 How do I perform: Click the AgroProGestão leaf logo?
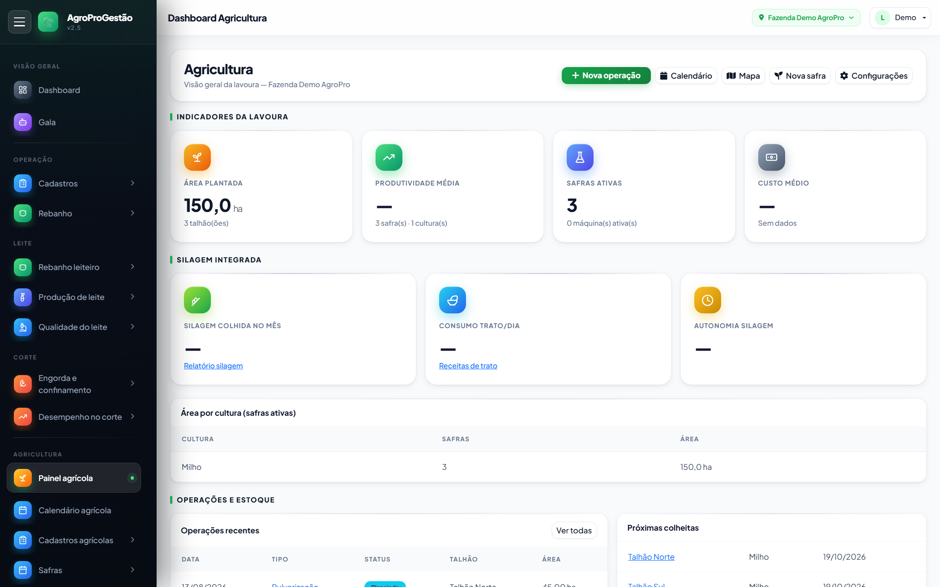(48, 21)
